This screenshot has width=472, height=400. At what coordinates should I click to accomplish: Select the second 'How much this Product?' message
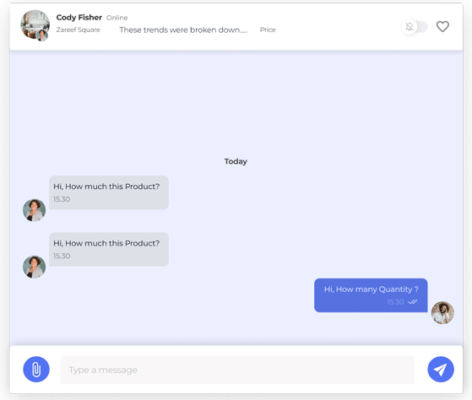pos(109,249)
